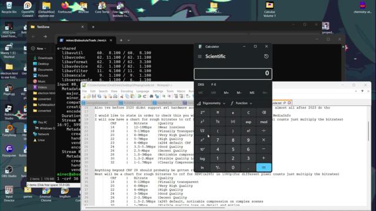Screen dimensions: 376x211
Task: Click the Calculator display field
Action: coord(233,74)
